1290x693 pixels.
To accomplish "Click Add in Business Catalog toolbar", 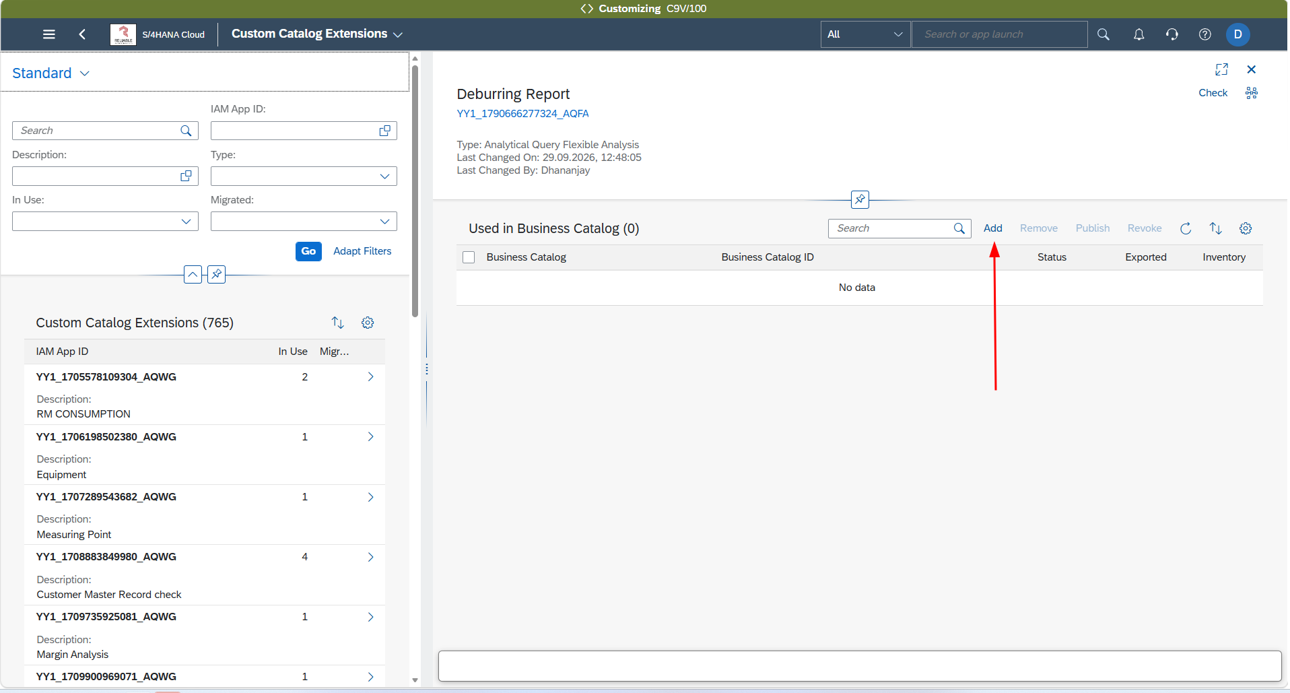I will tap(992, 228).
